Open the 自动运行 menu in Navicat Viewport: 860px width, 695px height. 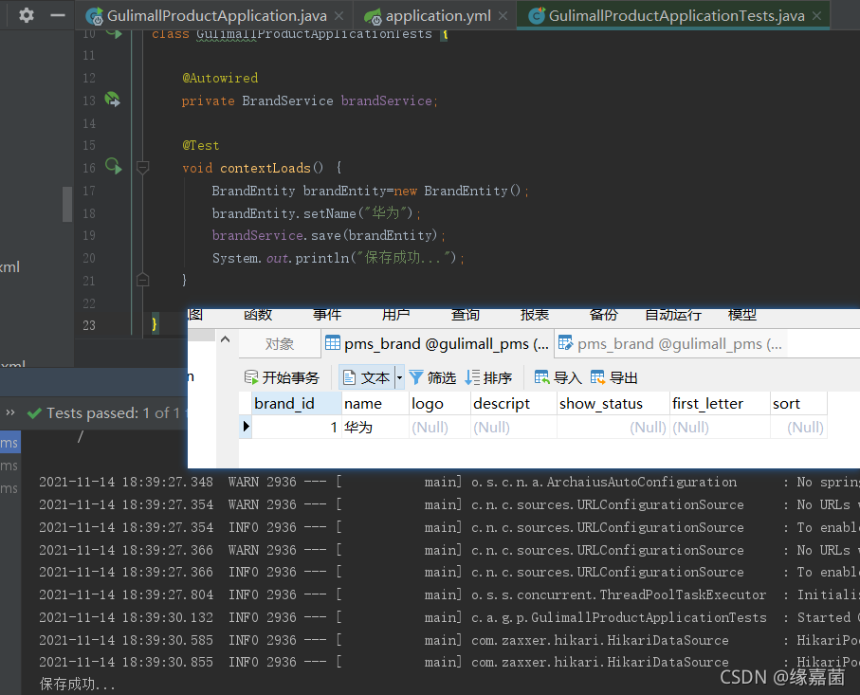coord(673,315)
